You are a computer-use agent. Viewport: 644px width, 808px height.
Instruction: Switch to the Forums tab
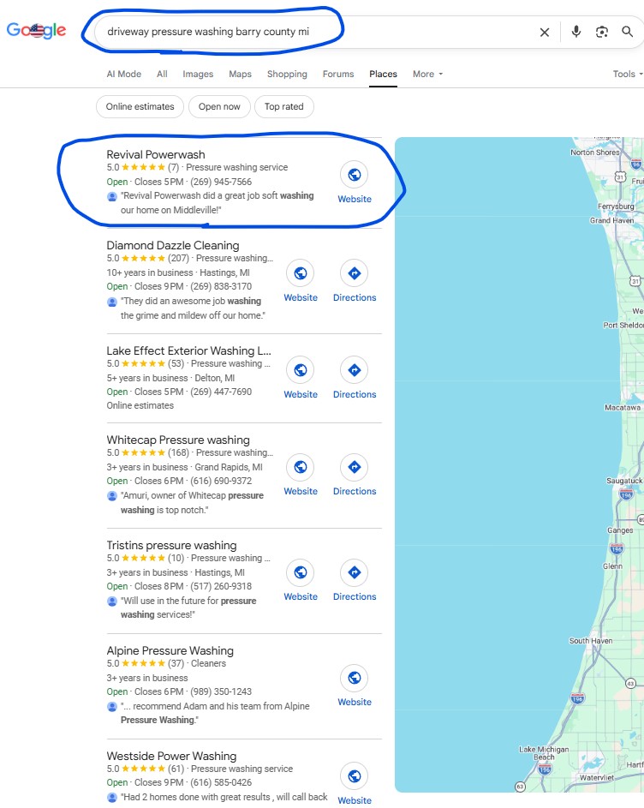(338, 74)
